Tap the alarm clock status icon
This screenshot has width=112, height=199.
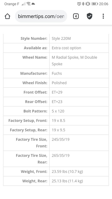(79, 4)
